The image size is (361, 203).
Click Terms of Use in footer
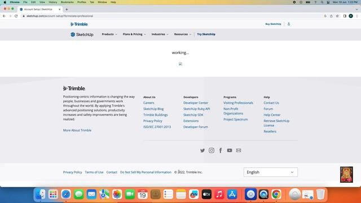(94, 172)
